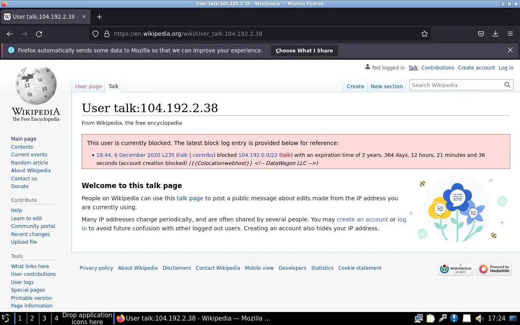This screenshot has width=520, height=325.
Task: Click the flower talk illustration
Action: (457, 209)
